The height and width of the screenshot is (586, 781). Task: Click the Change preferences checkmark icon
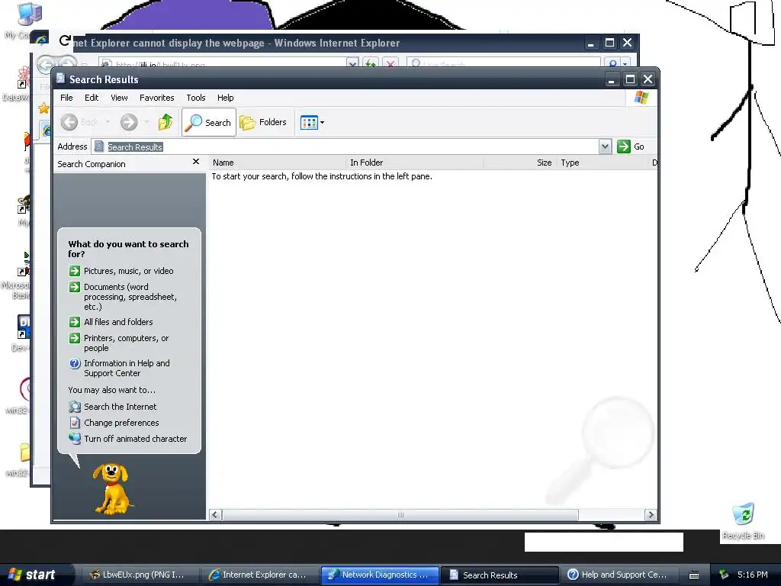75,423
